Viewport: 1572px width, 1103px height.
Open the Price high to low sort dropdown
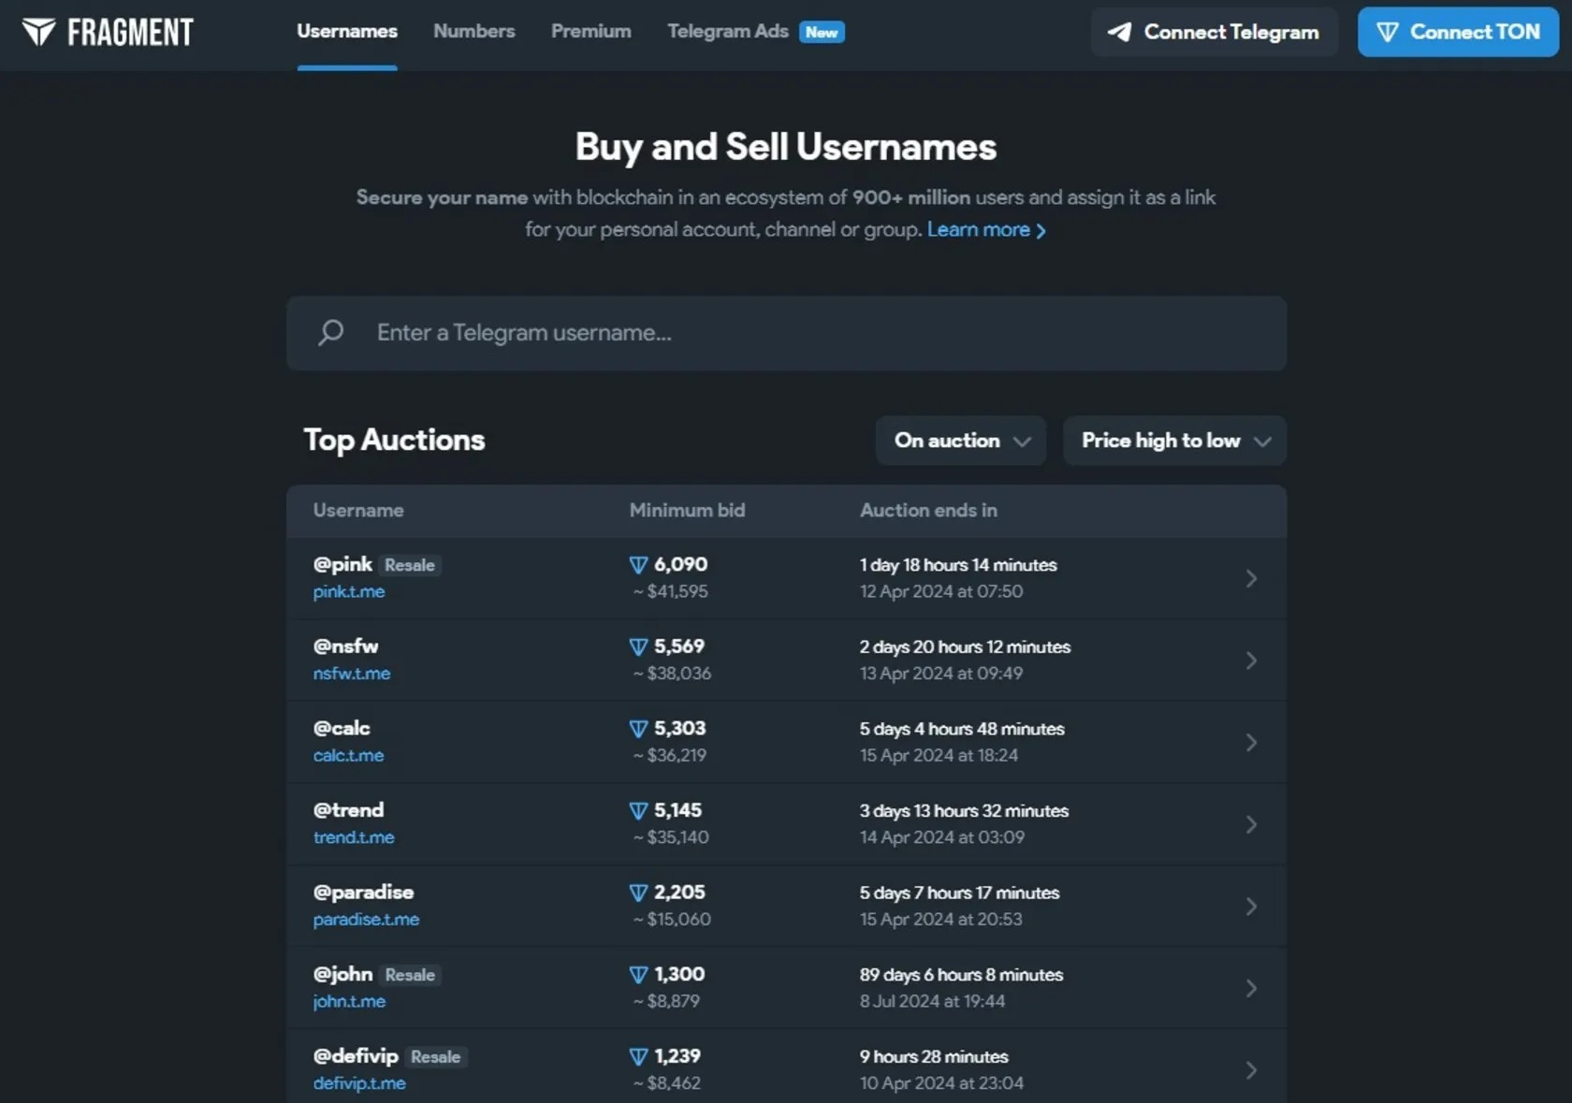pos(1174,441)
